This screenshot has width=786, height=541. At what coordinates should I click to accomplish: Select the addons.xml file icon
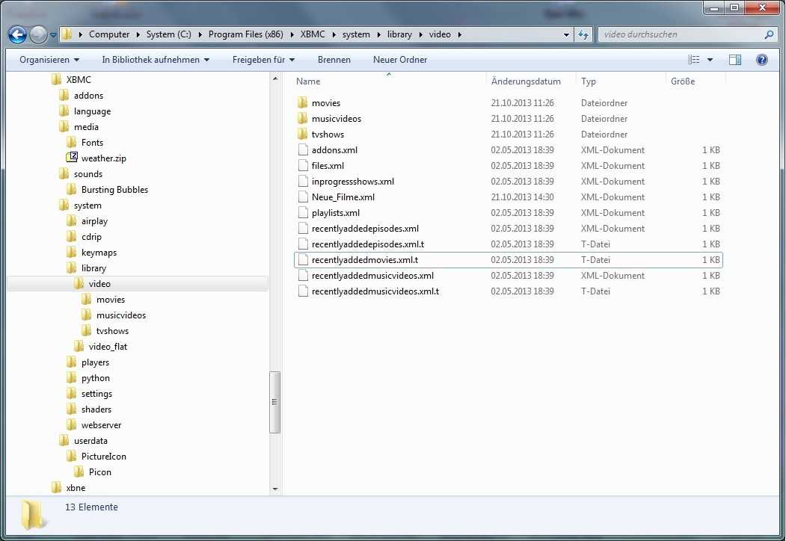pyautogui.click(x=303, y=149)
